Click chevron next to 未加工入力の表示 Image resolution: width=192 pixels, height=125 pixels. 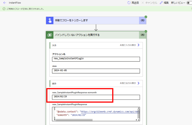138,45
